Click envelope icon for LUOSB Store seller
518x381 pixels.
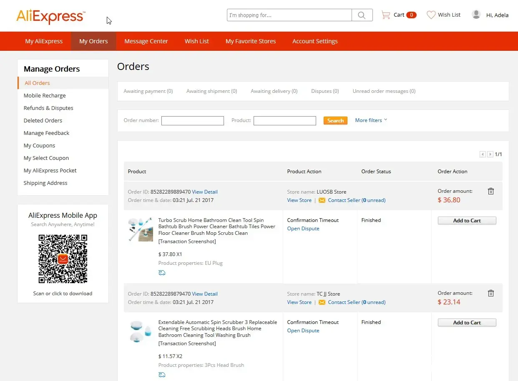322,200
